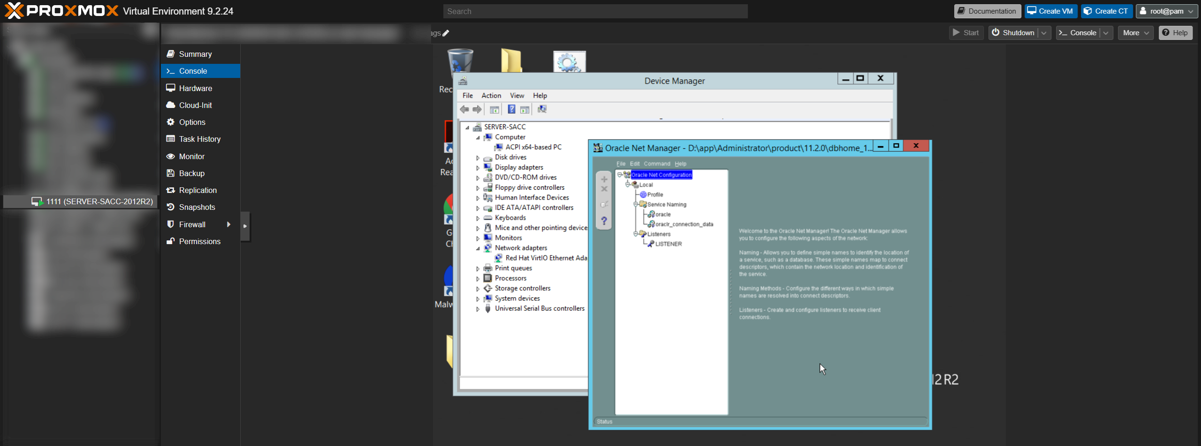Collapse the Network adapters node

(478, 248)
